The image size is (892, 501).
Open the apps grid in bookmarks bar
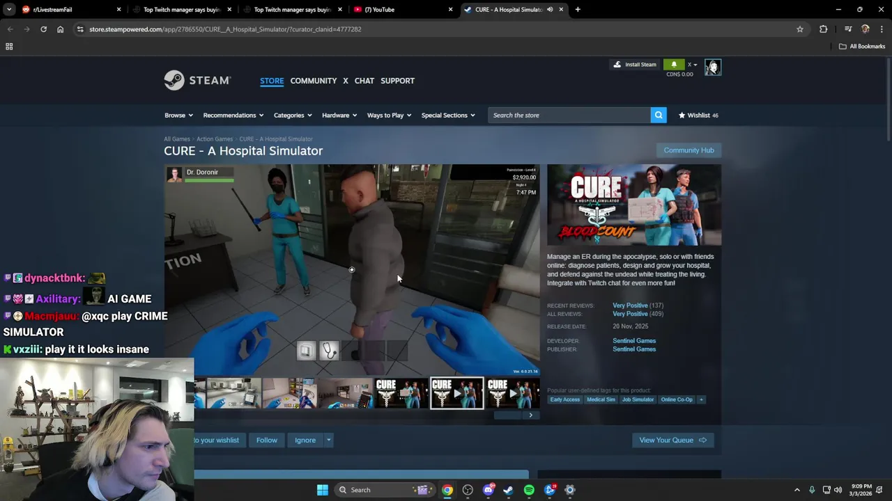click(x=9, y=47)
